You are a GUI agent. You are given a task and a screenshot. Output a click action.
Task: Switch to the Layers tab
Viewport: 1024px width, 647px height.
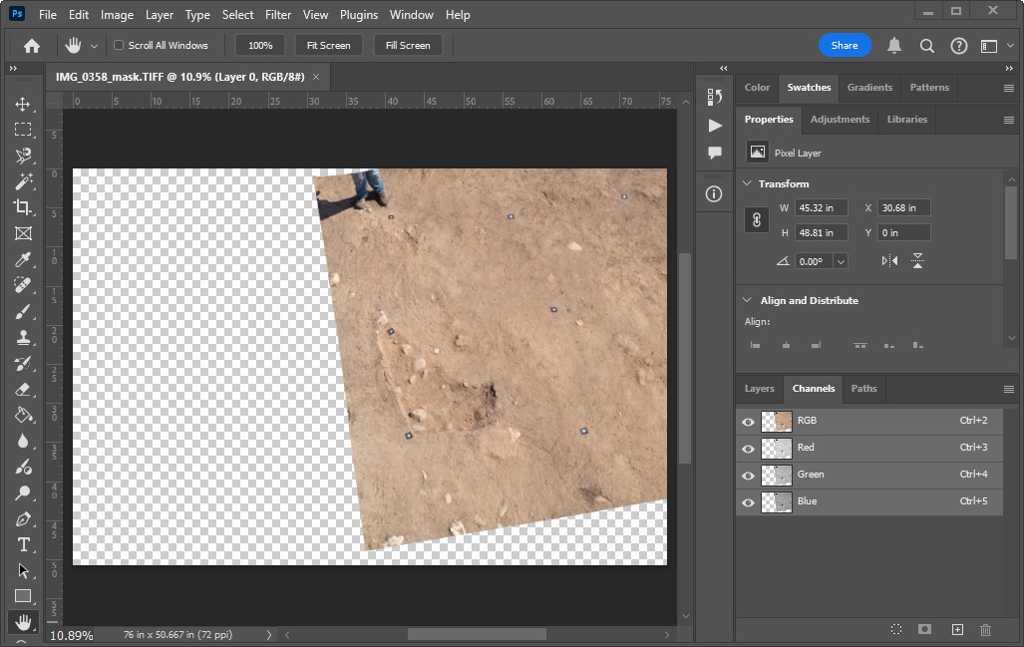759,389
